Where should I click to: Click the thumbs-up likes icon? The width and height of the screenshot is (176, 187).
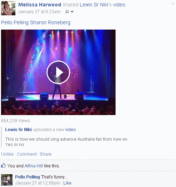(x=3, y=165)
